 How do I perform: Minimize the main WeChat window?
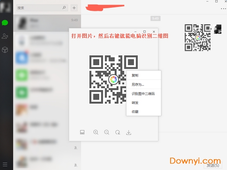click(x=207, y=1)
